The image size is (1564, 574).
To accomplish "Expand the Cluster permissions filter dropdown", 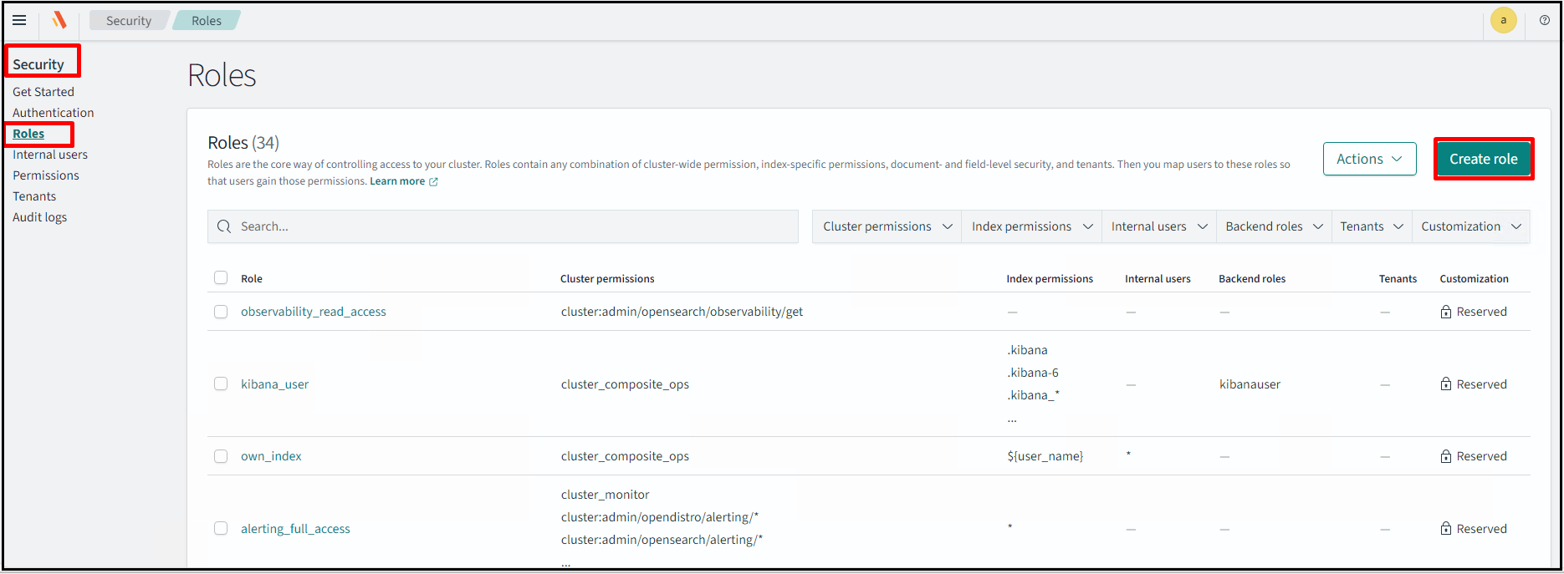I will (x=887, y=226).
